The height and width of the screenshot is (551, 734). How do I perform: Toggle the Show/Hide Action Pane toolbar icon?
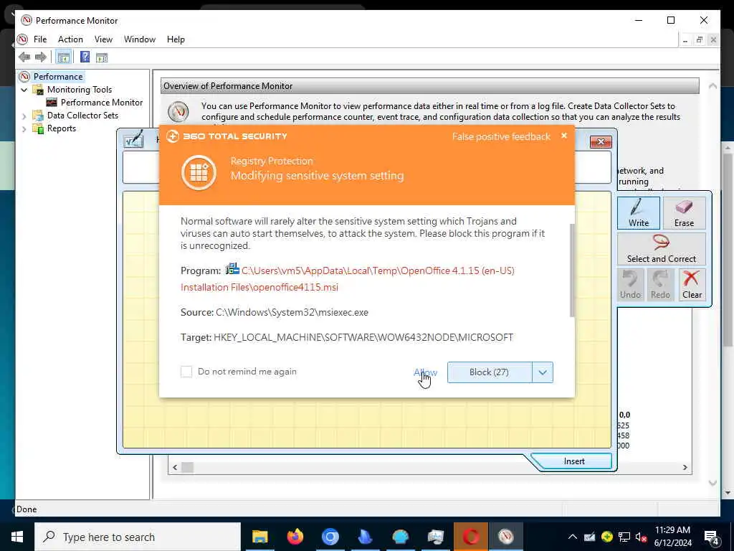click(x=102, y=57)
